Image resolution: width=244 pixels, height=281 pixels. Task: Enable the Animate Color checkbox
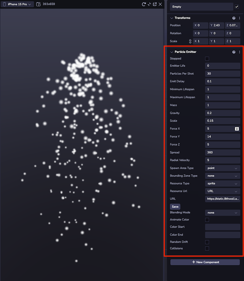coord(207,220)
